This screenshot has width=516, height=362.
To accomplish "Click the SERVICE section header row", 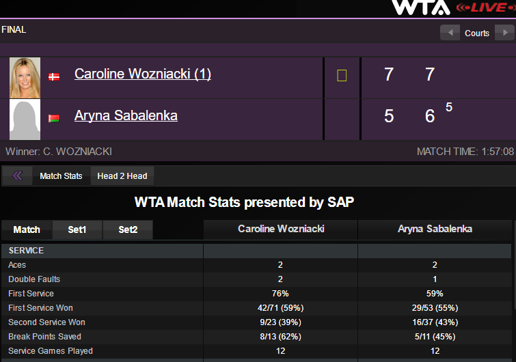I will [103, 251].
